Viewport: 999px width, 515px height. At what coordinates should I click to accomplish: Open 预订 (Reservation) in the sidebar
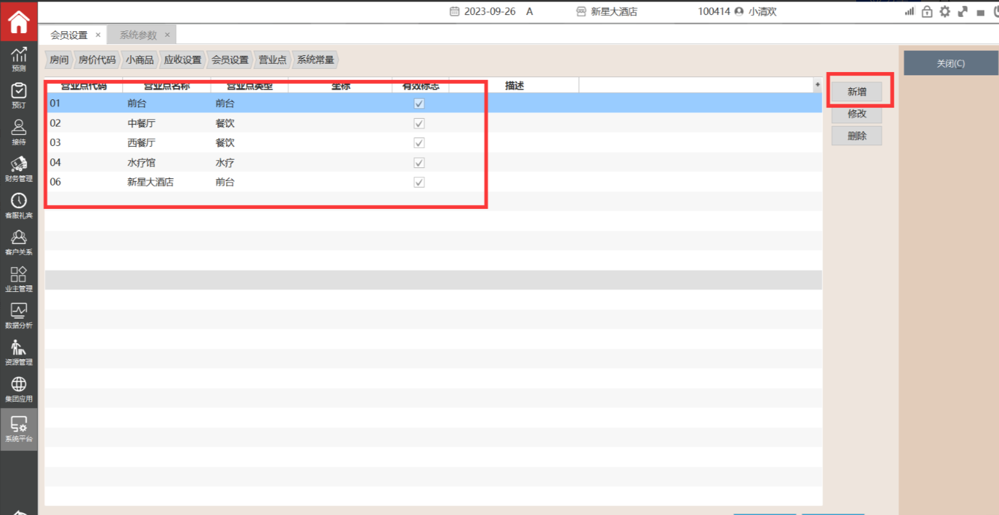(19, 95)
